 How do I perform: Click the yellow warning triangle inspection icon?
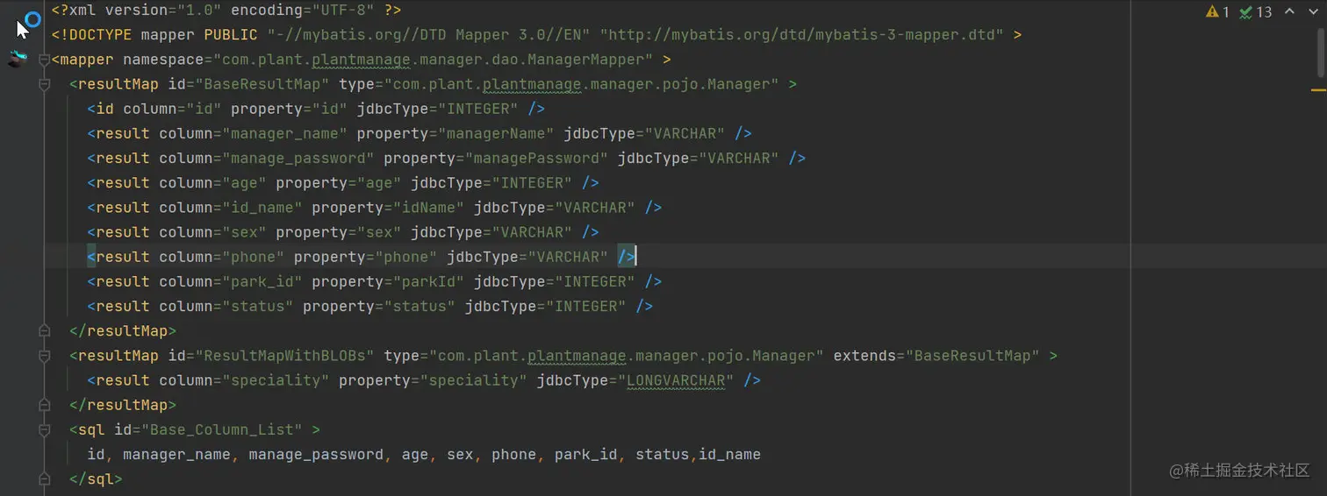point(1212,11)
